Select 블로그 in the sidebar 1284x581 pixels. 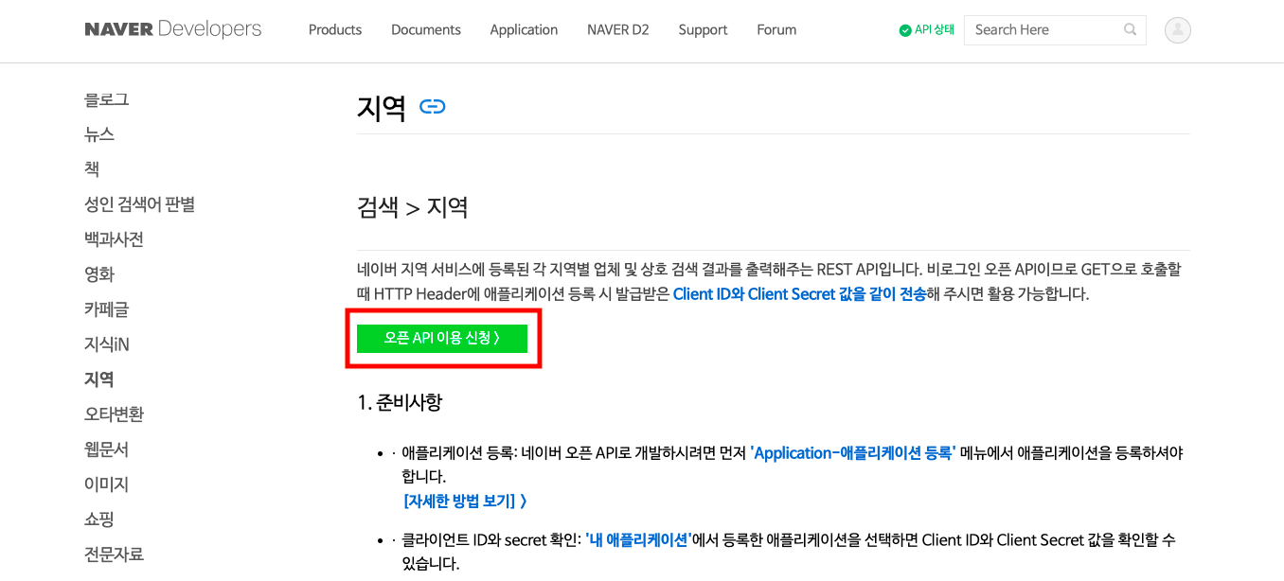[106, 99]
